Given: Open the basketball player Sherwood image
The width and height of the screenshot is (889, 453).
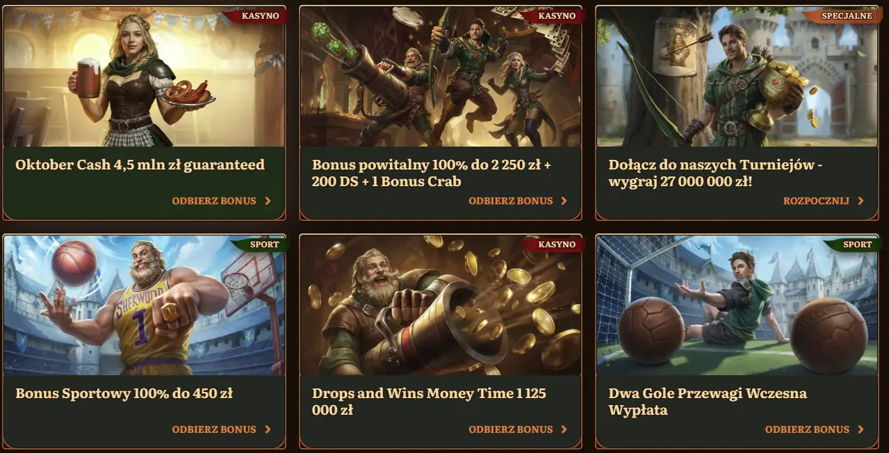Looking at the screenshot, I should (x=145, y=306).
